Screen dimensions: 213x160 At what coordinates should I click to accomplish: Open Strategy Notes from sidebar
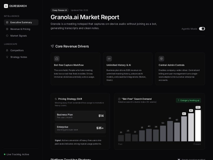(x=19, y=57)
